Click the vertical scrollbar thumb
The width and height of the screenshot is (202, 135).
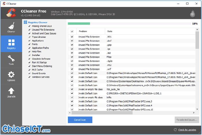tap(197, 40)
